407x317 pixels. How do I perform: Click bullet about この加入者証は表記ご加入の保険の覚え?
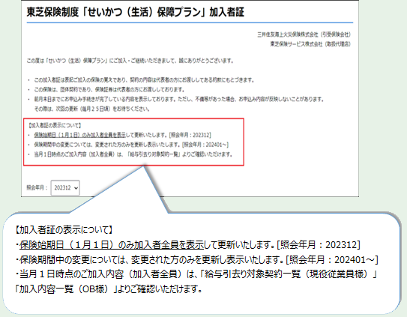tap(144, 80)
